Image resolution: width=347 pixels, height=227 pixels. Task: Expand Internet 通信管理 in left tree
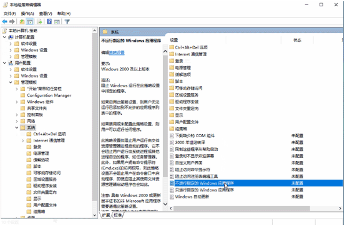click(23, 140)
